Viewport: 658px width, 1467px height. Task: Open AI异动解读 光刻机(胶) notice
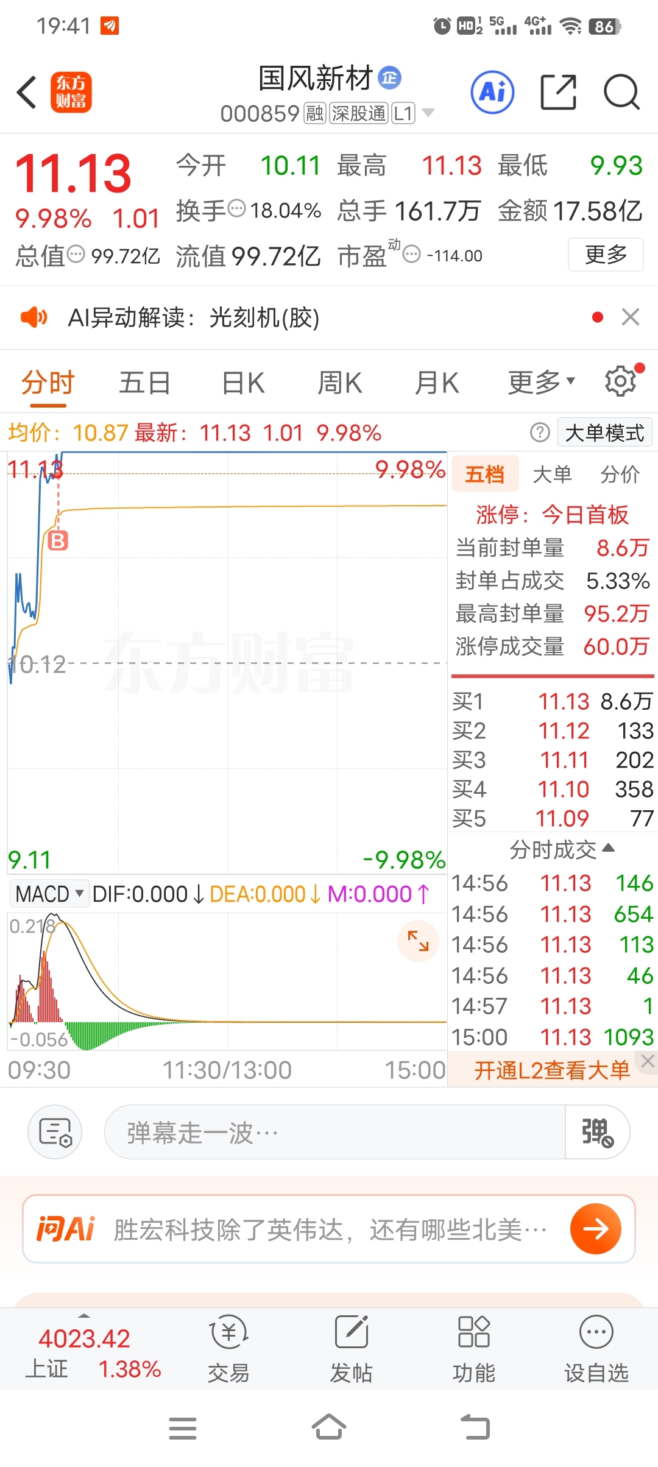[x=194, y=317]
